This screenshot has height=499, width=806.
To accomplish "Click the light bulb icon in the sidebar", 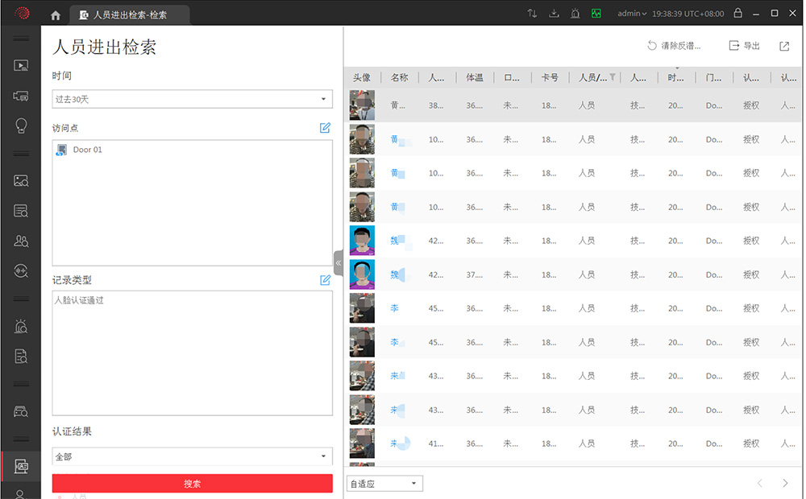I will [x=21, y=126].
